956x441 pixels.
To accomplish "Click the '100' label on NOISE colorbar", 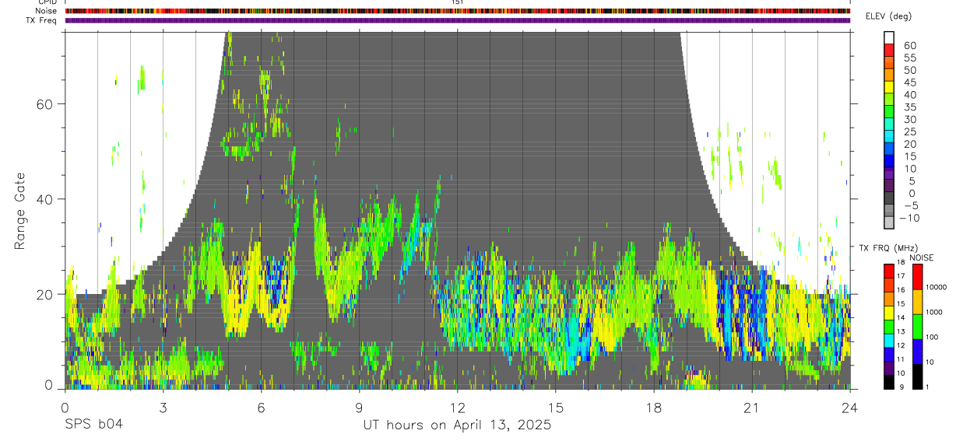I will 932,337.
